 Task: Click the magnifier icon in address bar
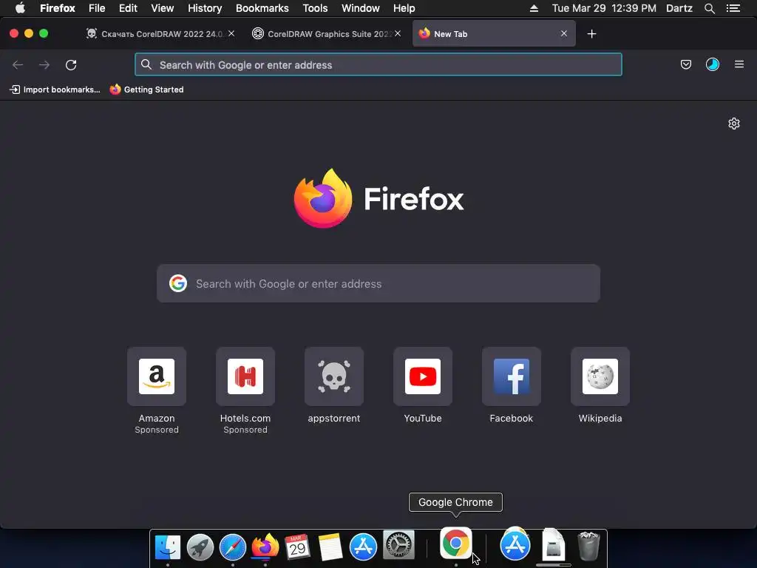pyautogui.click(x=146, y=65)
